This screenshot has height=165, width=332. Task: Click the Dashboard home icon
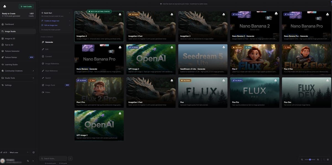[x=2, y=24]
